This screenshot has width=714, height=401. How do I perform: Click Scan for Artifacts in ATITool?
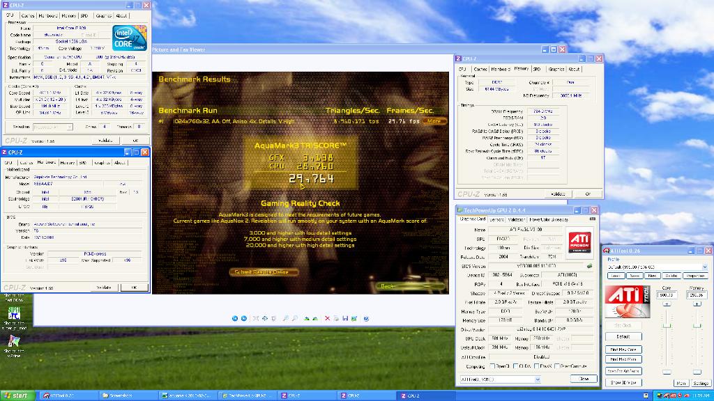624,371
